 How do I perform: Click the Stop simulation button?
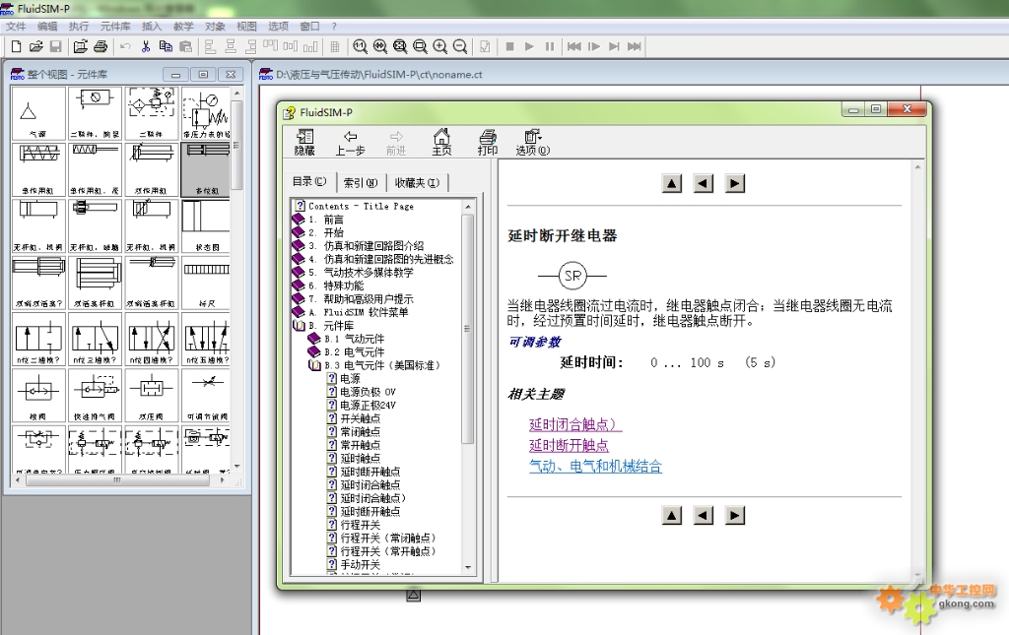coord(509,46)
